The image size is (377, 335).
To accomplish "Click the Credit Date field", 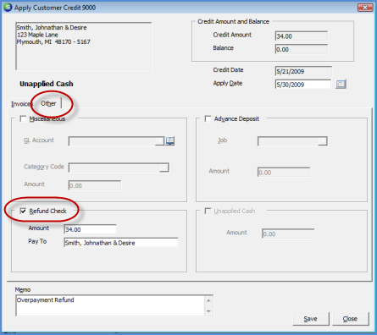I will tap(303, 71).
